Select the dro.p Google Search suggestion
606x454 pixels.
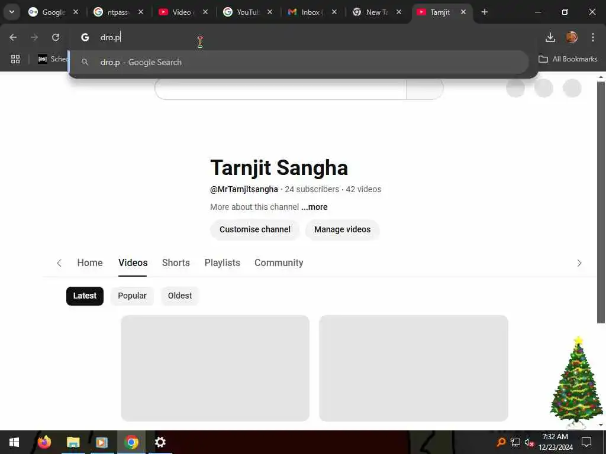click(x=298, y=62)
